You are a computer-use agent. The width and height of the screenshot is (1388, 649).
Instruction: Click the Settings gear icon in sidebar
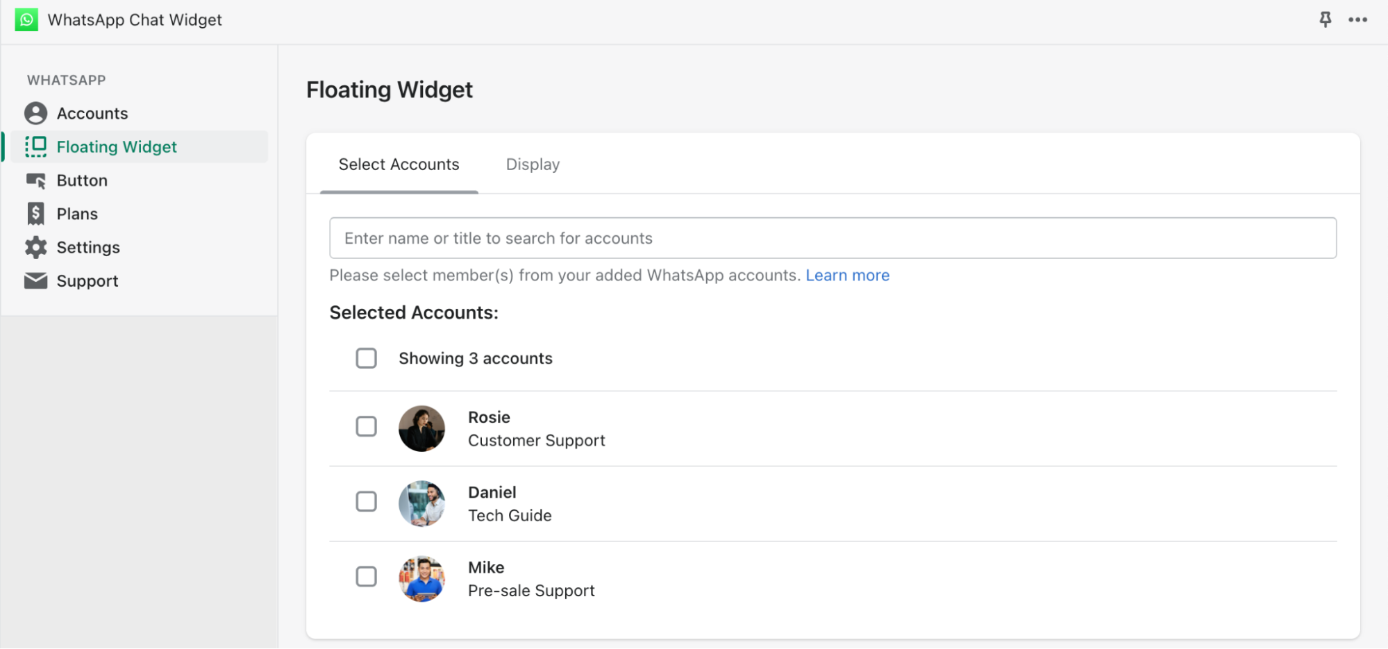click(35, 247)
